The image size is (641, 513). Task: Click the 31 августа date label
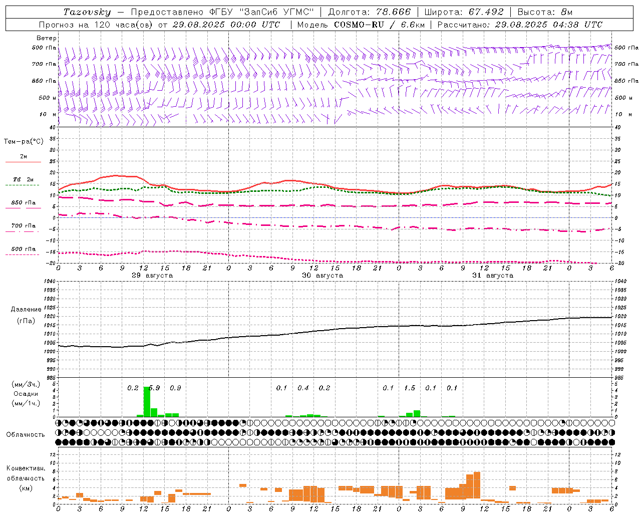point(493,276)
